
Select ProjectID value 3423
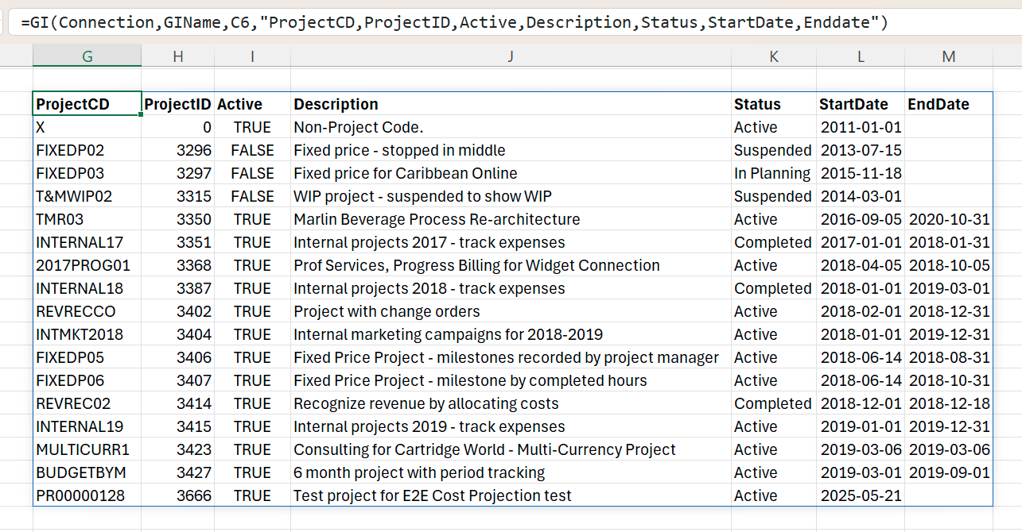pyautogui.click(x=178, y=449)
